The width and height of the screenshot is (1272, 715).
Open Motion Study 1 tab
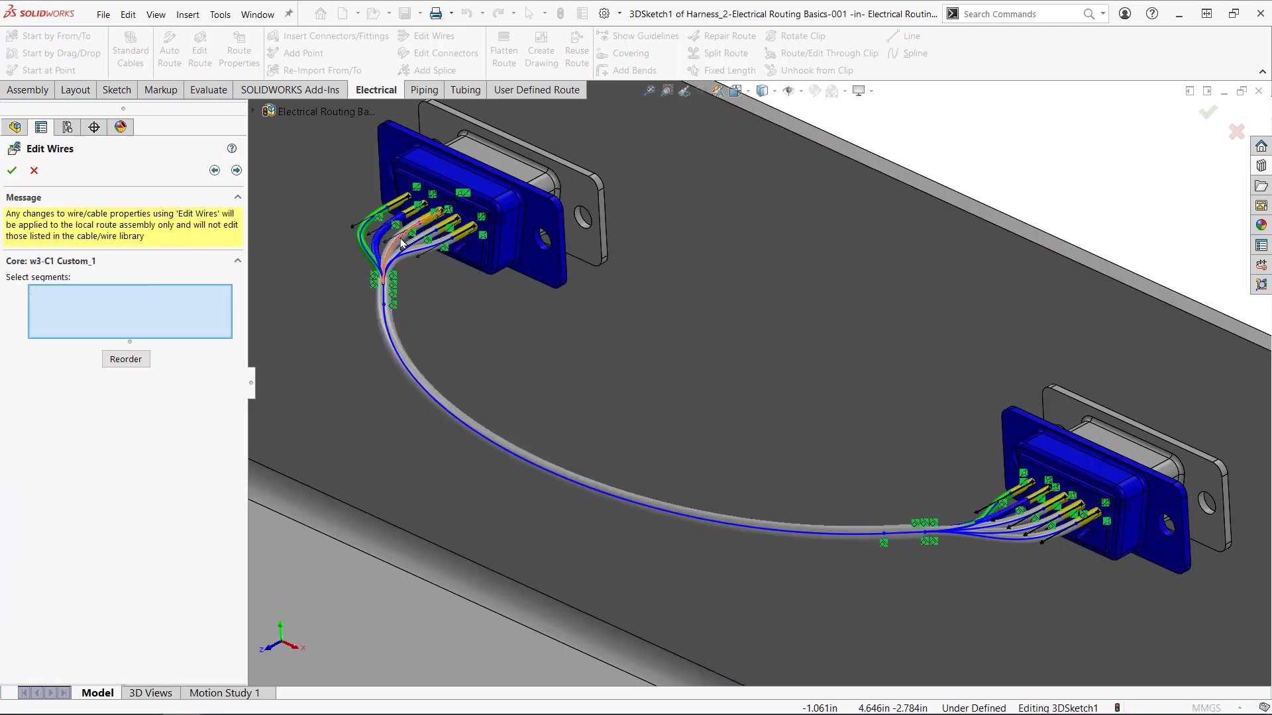point(225,692)
